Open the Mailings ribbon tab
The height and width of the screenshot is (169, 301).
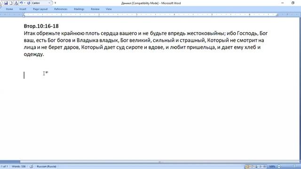pos(79,9)
